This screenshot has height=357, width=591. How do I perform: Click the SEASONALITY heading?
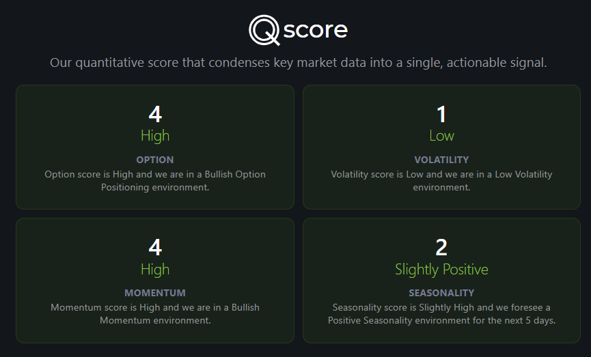pos(441,293)
